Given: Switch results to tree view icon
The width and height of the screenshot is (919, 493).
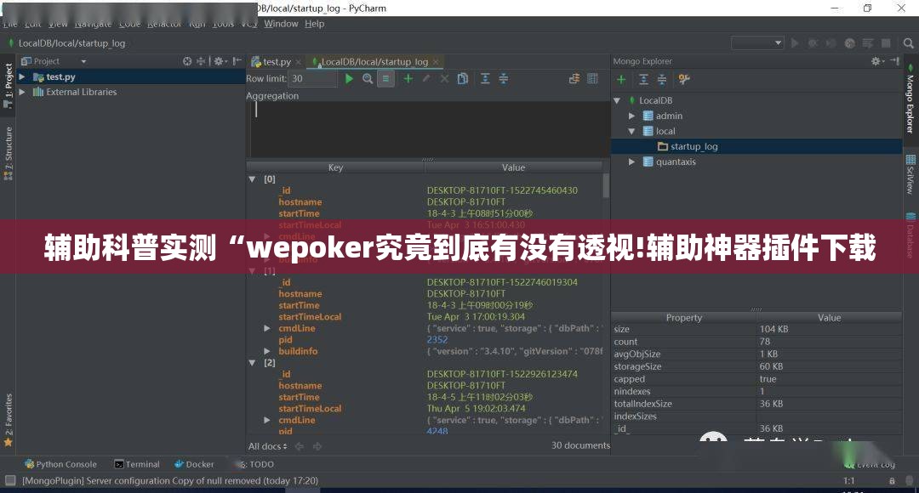Looking at the screenshot, I should coord(574,78).
